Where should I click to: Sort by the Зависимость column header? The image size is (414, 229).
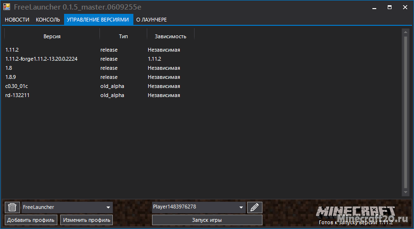pyautogui.click(x=171, y=36)
